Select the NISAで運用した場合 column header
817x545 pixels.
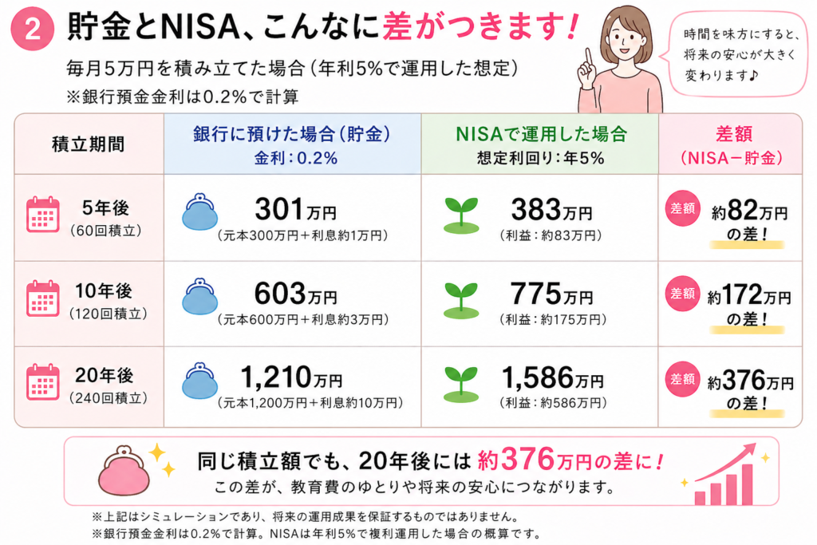539,144
